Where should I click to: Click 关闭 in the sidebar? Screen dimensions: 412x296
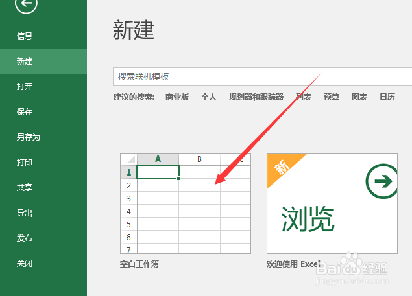point(25,263)
